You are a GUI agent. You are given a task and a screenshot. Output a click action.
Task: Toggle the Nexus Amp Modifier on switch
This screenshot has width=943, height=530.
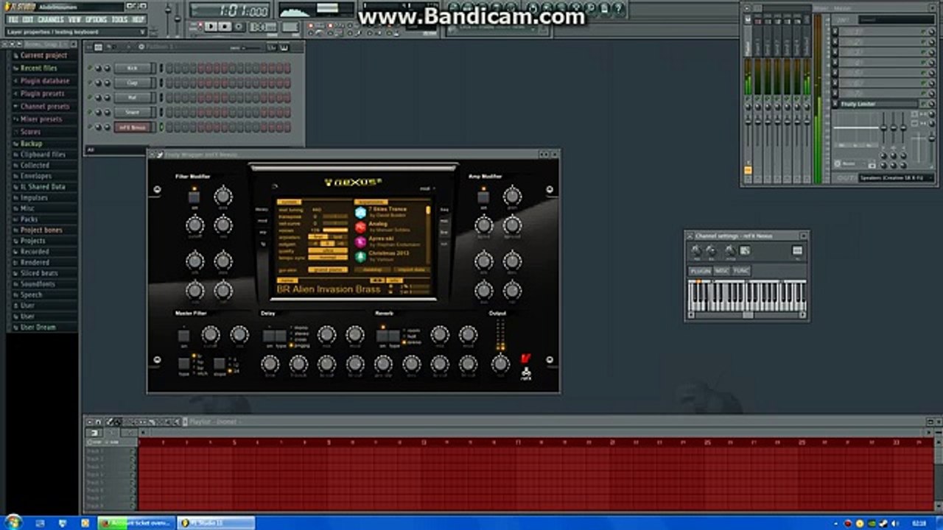point(483,197)
